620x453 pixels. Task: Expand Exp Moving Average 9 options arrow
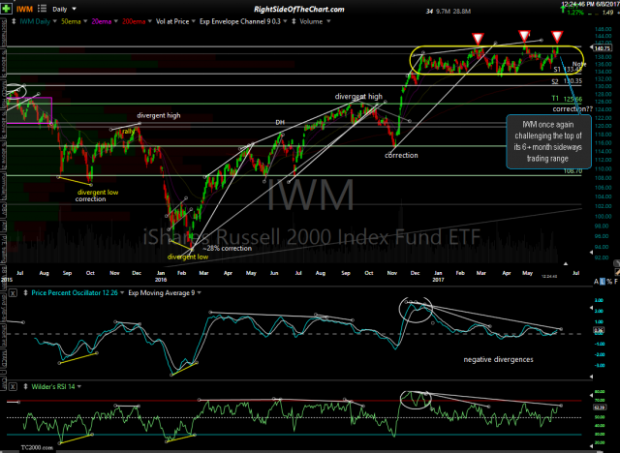(199, 293)
